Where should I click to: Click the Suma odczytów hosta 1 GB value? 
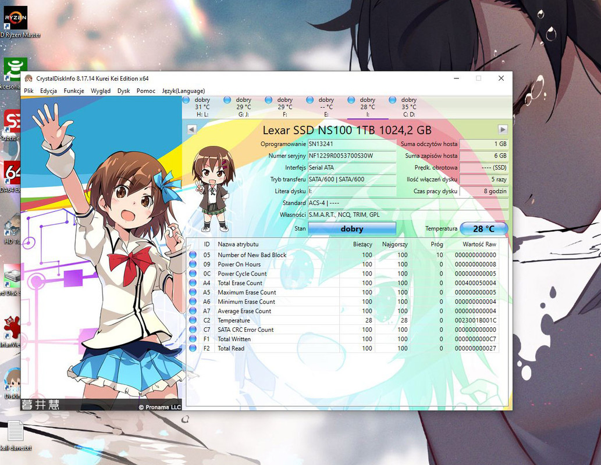coord(483,144)
